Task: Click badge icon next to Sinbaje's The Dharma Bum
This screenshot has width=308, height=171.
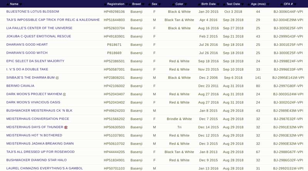Action: 57,78
